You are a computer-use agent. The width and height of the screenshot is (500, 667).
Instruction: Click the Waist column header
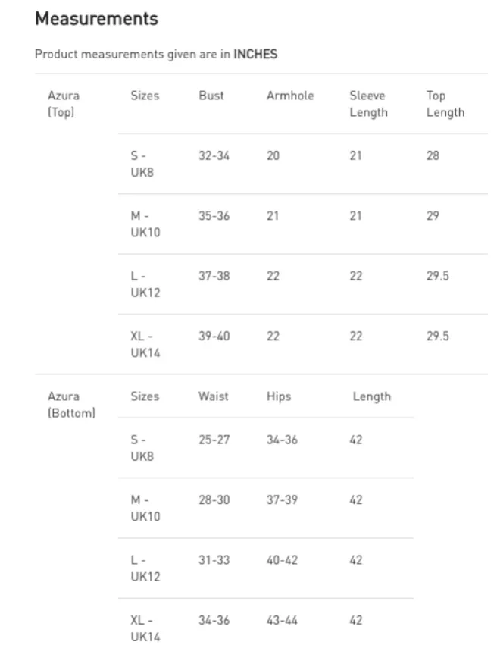(214, 396)
